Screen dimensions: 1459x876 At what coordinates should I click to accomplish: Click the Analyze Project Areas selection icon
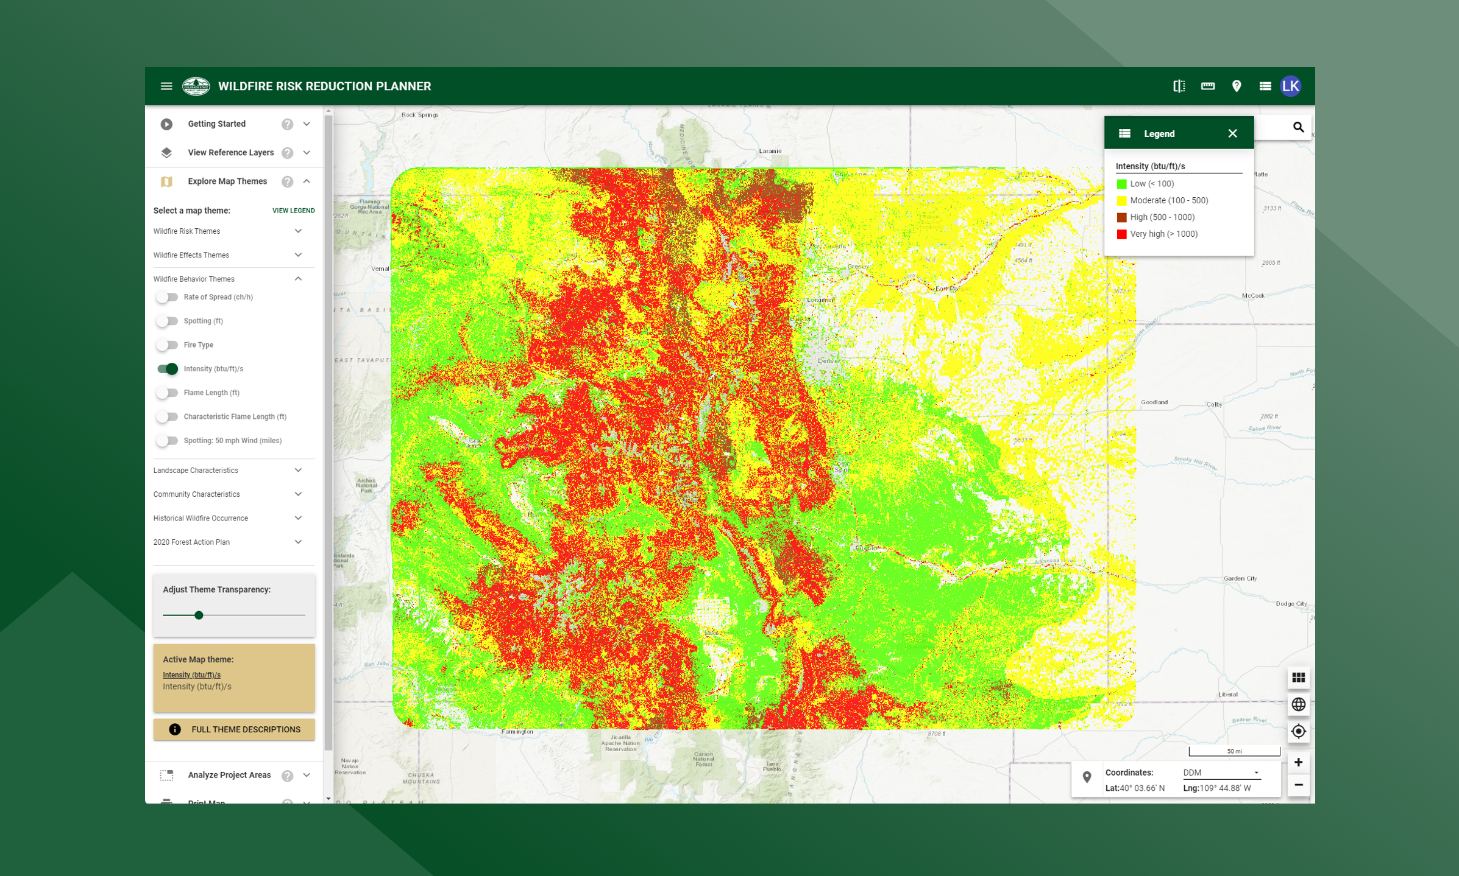coord(166,776)
